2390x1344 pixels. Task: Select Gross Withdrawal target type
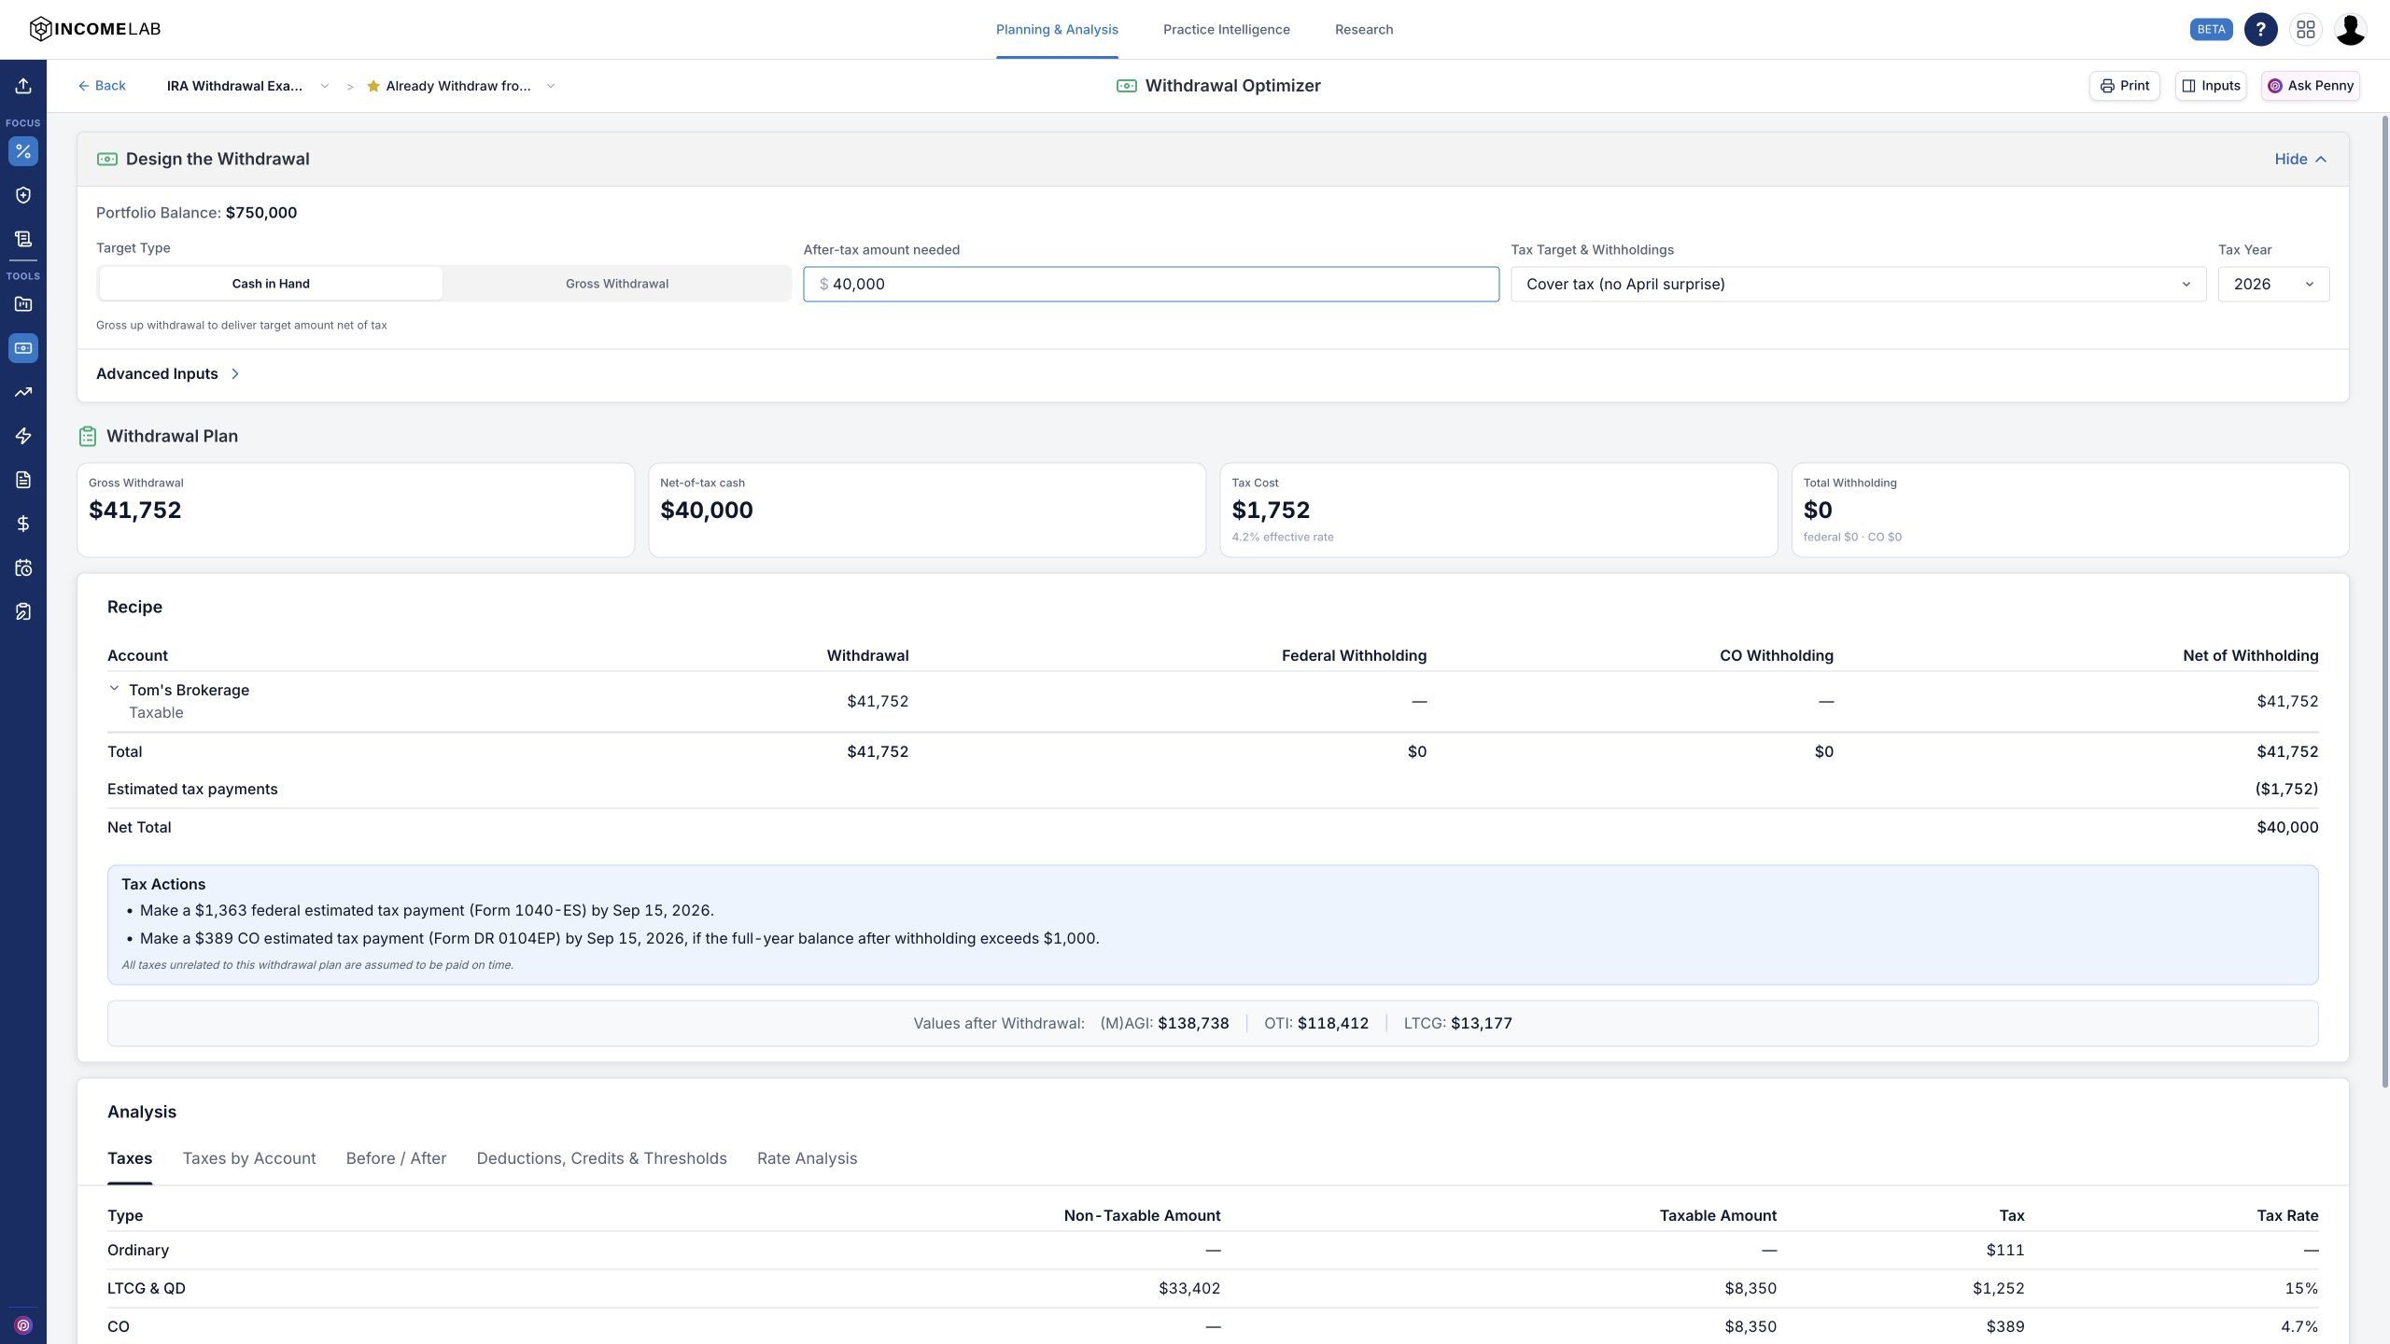617,284
